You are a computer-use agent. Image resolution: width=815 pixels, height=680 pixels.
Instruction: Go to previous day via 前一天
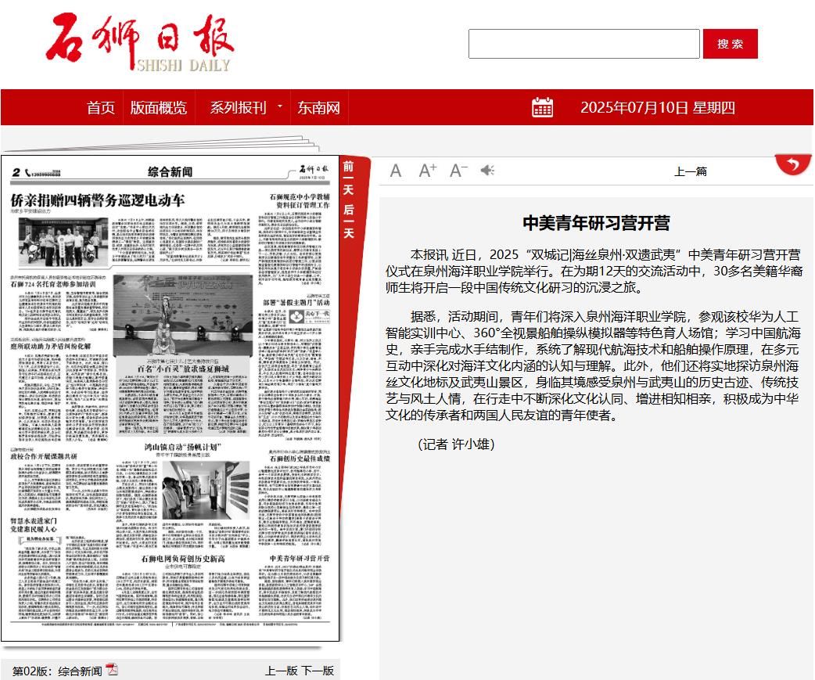pyautogui.click(x=349, y=178)
